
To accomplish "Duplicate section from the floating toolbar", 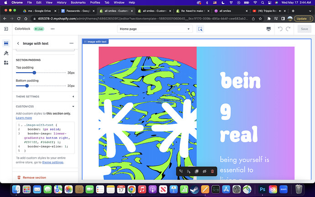I will coord(196,171).
